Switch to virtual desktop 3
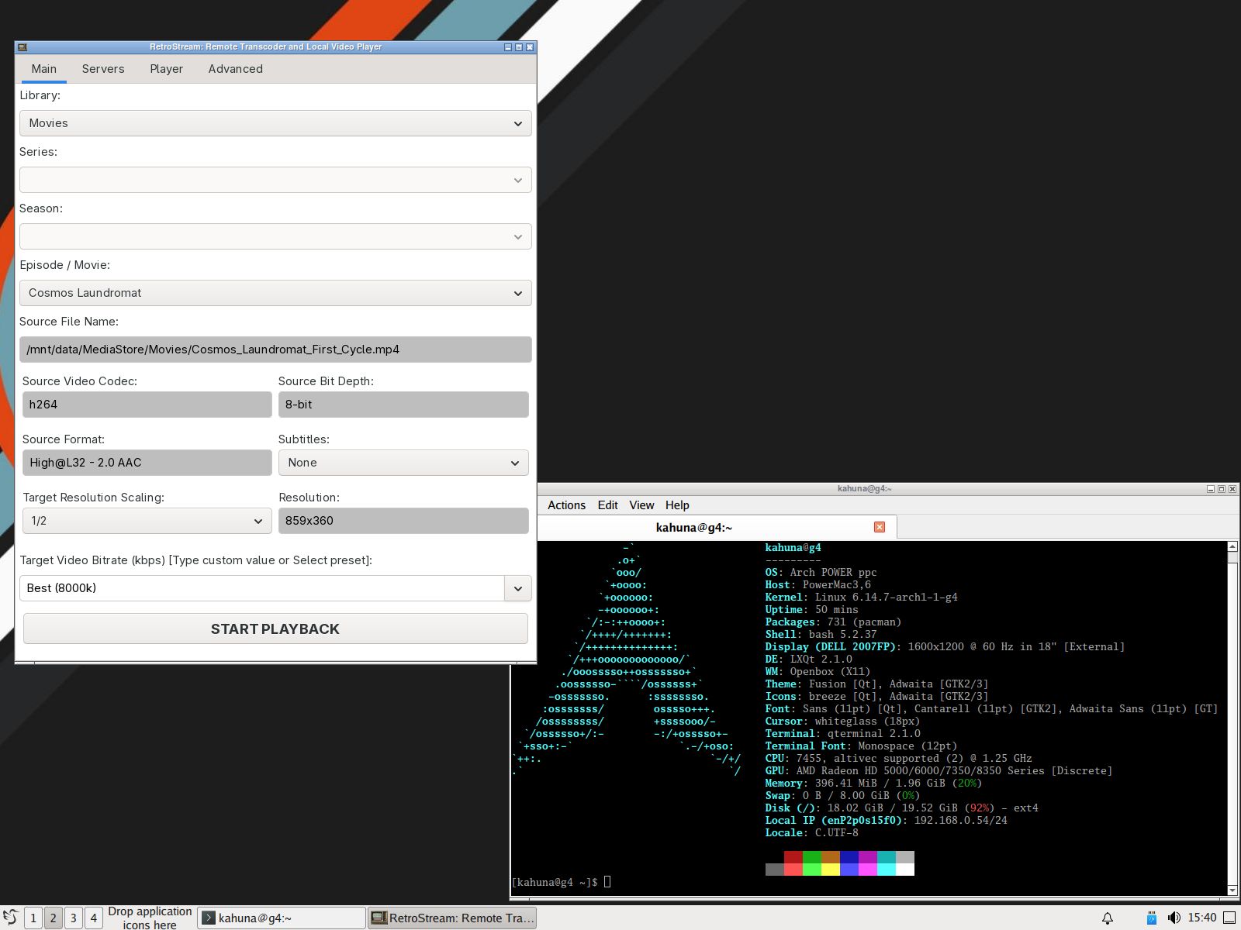 pyautogui.click(x=74, y=918)
